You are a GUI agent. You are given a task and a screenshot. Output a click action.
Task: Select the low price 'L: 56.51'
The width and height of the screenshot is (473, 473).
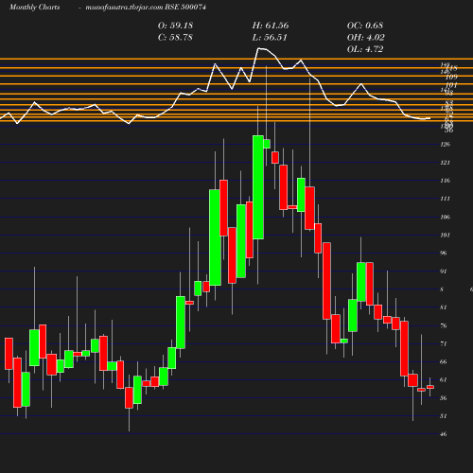coord(270,37)
